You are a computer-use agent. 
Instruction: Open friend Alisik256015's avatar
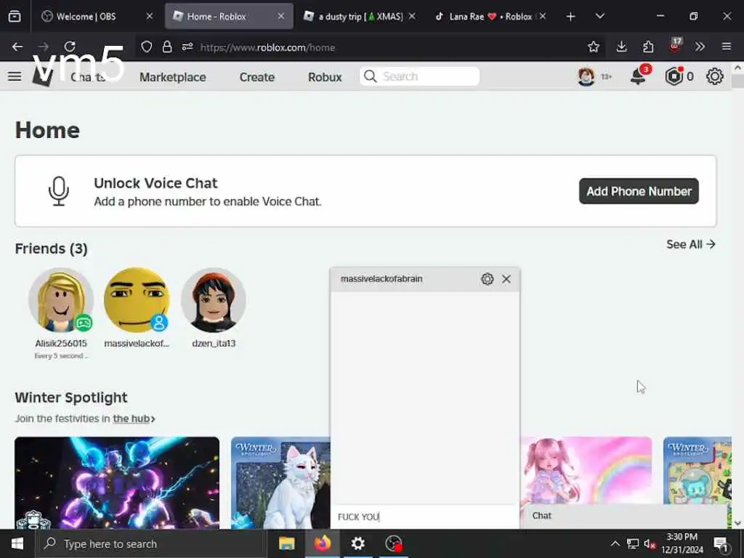[x=61, y=300]
